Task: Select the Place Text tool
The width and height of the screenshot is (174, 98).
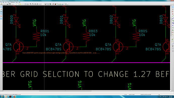Action: 173,46
